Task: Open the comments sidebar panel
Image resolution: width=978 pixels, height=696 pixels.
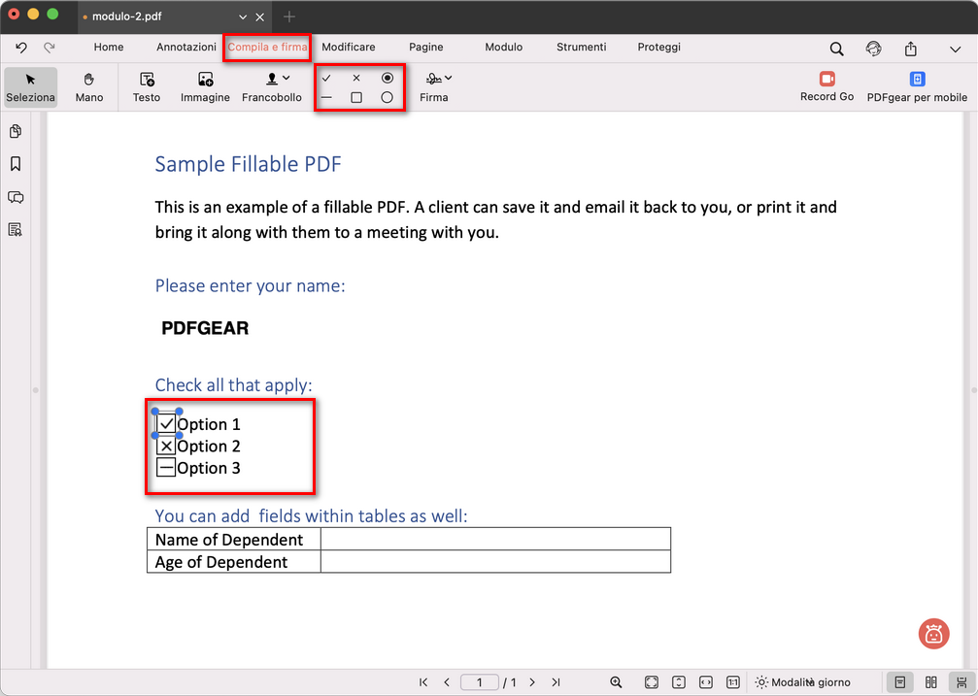Action: pos(16,197)
